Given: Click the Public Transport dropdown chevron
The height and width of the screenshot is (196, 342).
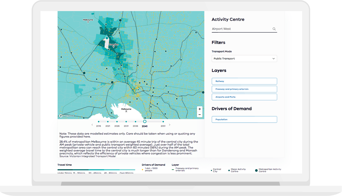Looking at the screenshot, I should 273,59.
